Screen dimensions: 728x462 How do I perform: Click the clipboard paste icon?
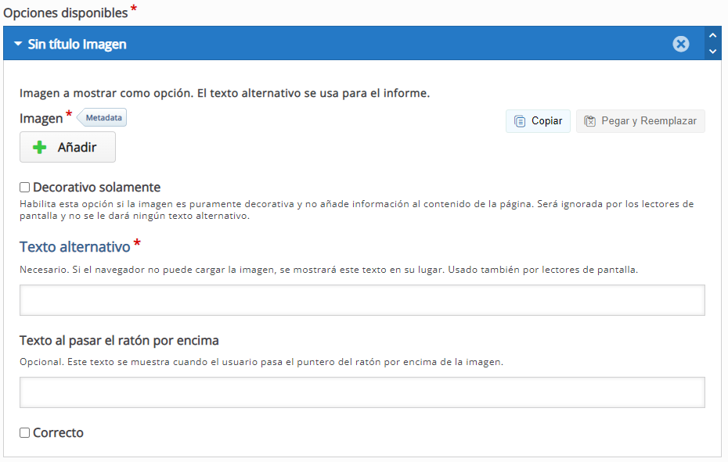[590, 121]
